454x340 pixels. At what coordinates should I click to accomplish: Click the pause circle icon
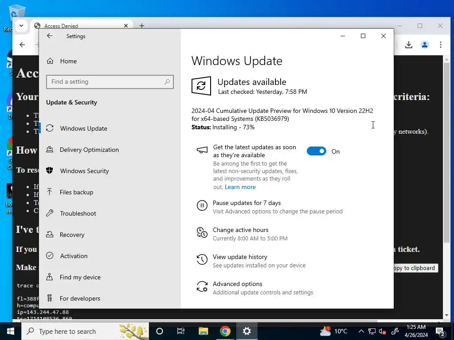pos(202,205)
